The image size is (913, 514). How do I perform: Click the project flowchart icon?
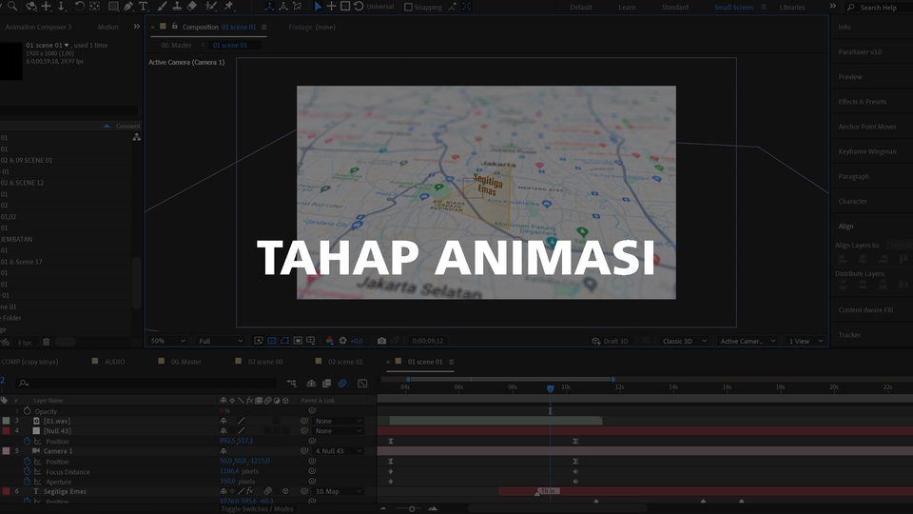[136, 137]
